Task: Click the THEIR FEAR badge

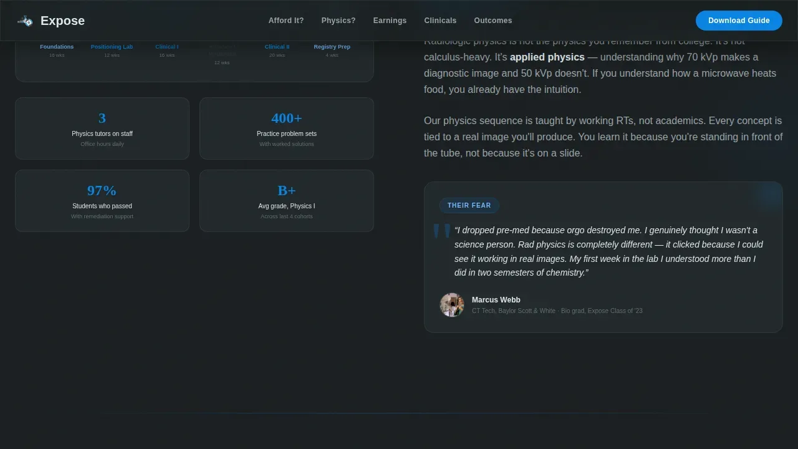Action: (469, 205)
